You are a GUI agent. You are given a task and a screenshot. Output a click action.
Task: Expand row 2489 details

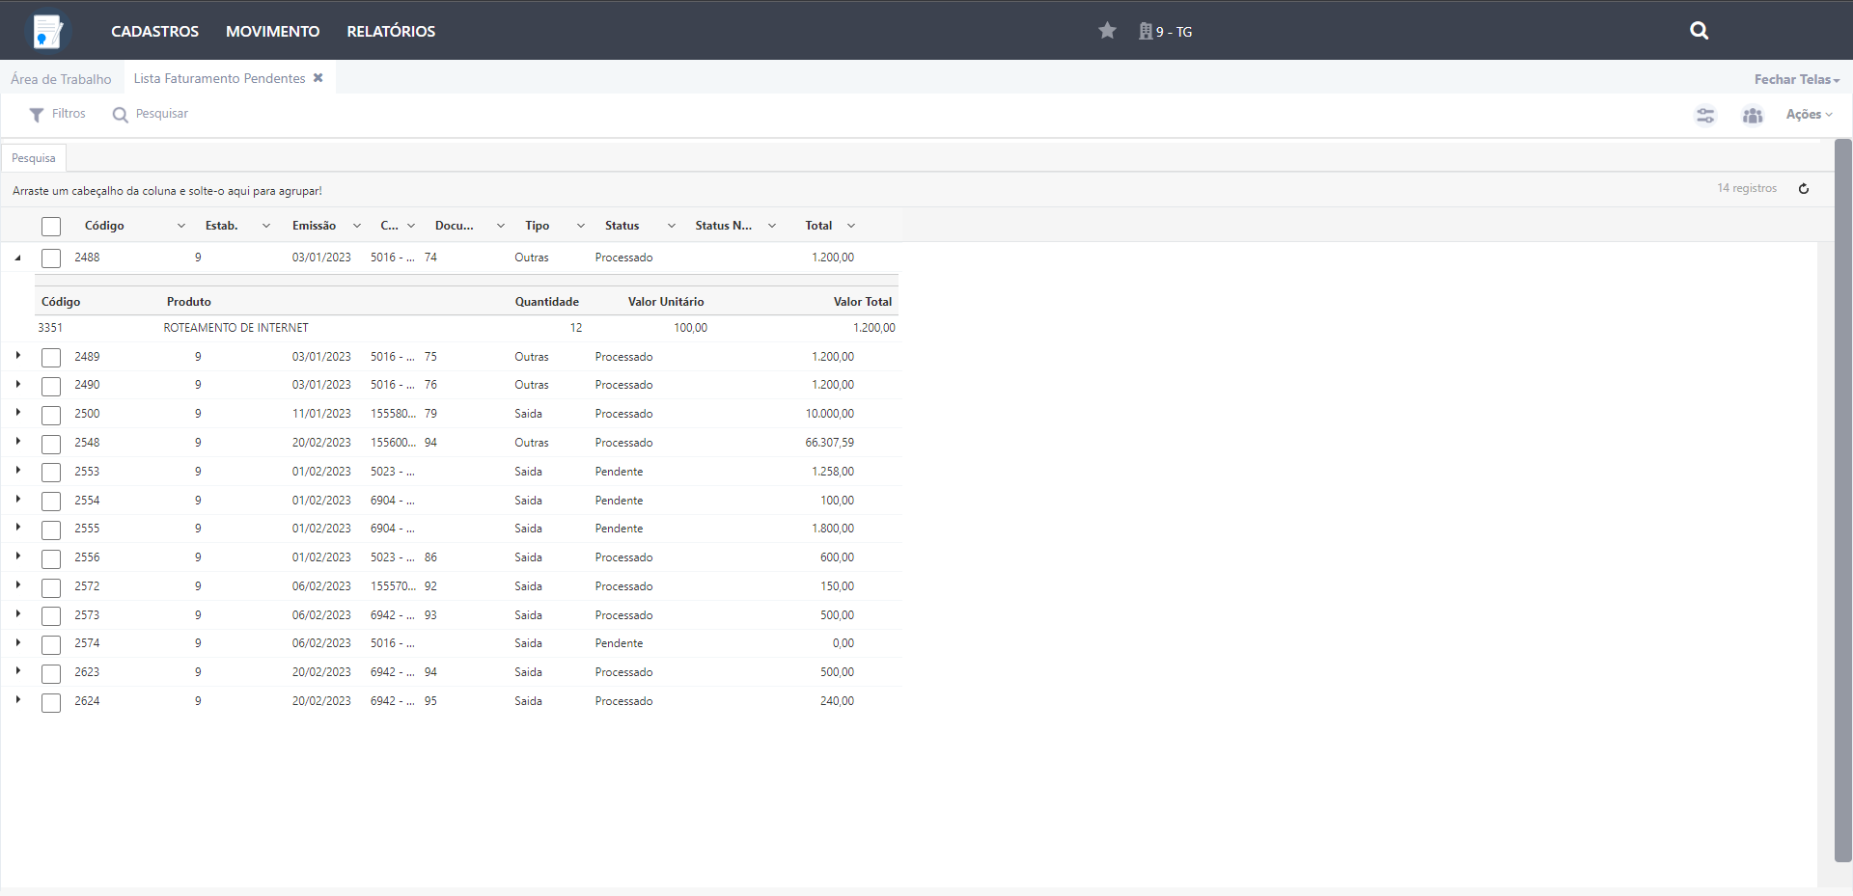pos(17,356)
